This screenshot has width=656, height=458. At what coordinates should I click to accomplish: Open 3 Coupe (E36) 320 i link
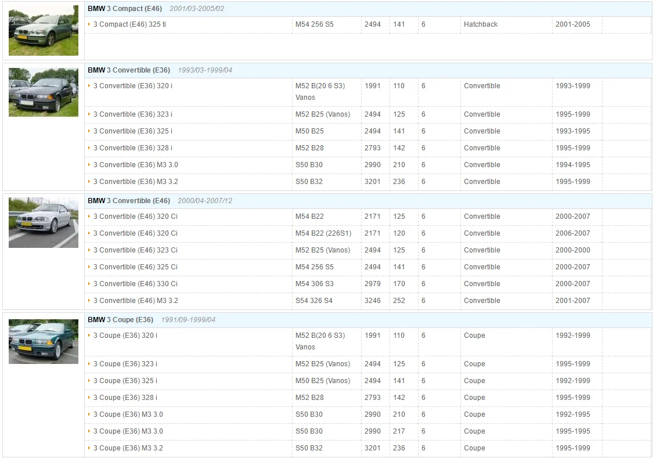click(x=125, y=336)
